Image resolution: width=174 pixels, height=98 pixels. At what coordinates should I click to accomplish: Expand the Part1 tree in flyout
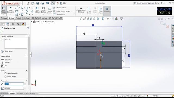pyautogui.click(x=31, y=22)
